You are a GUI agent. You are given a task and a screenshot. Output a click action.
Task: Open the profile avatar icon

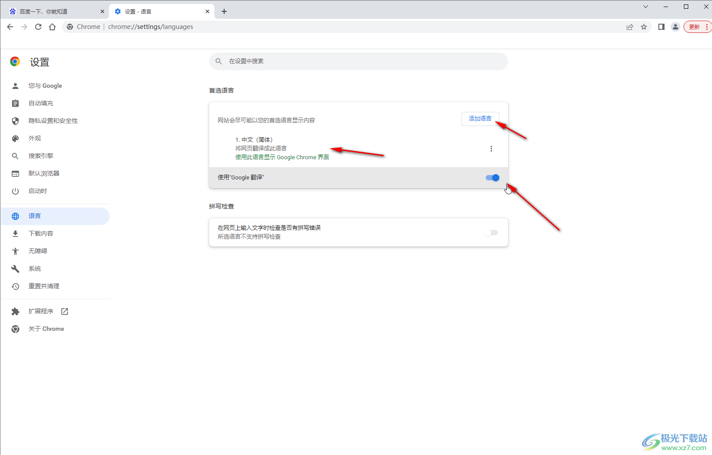point(676,27)
